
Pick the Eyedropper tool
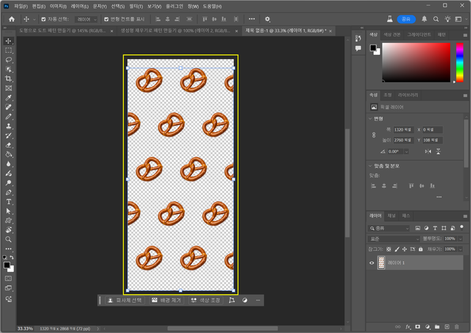9,98
